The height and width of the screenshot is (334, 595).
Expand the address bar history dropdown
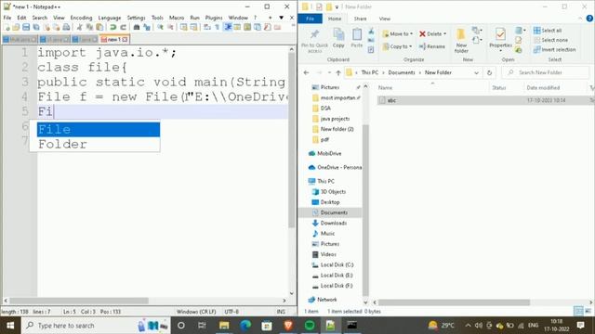coord(477,72)
